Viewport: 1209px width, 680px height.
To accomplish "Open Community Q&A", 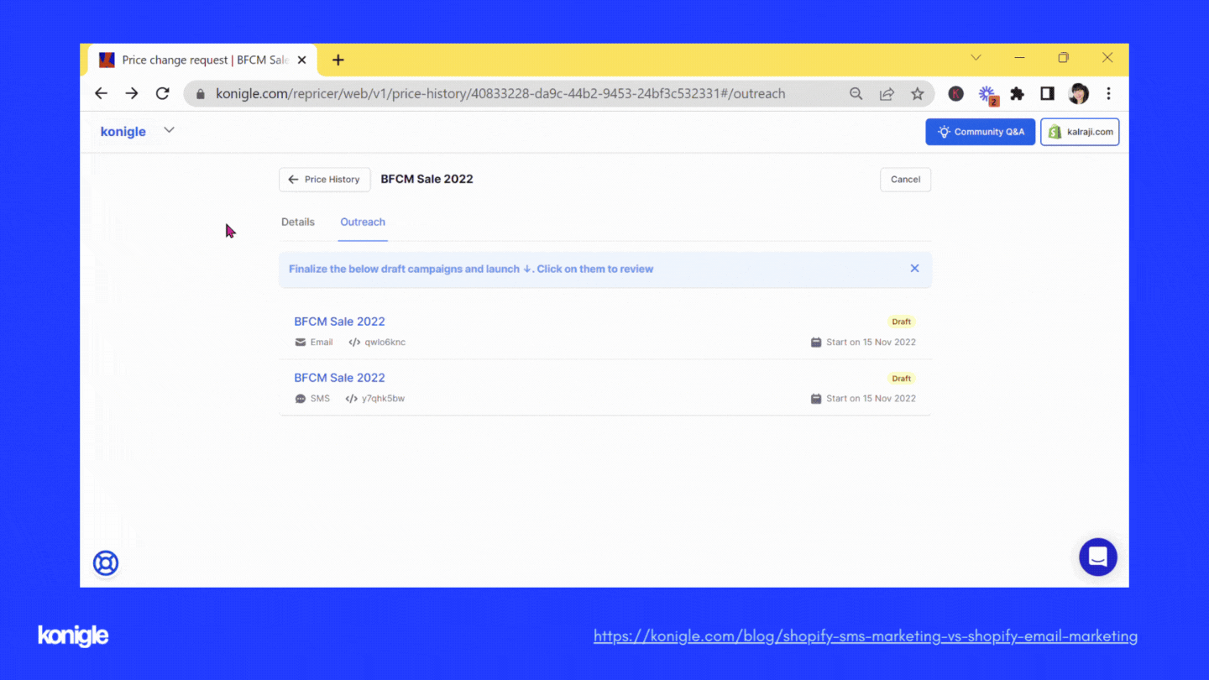I will click(x=980, y=132).
